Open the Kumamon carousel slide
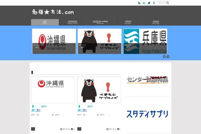 [x=99, y=41]
